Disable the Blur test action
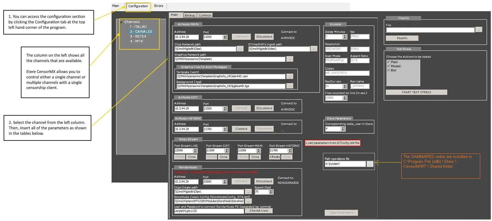 [388, 70]
